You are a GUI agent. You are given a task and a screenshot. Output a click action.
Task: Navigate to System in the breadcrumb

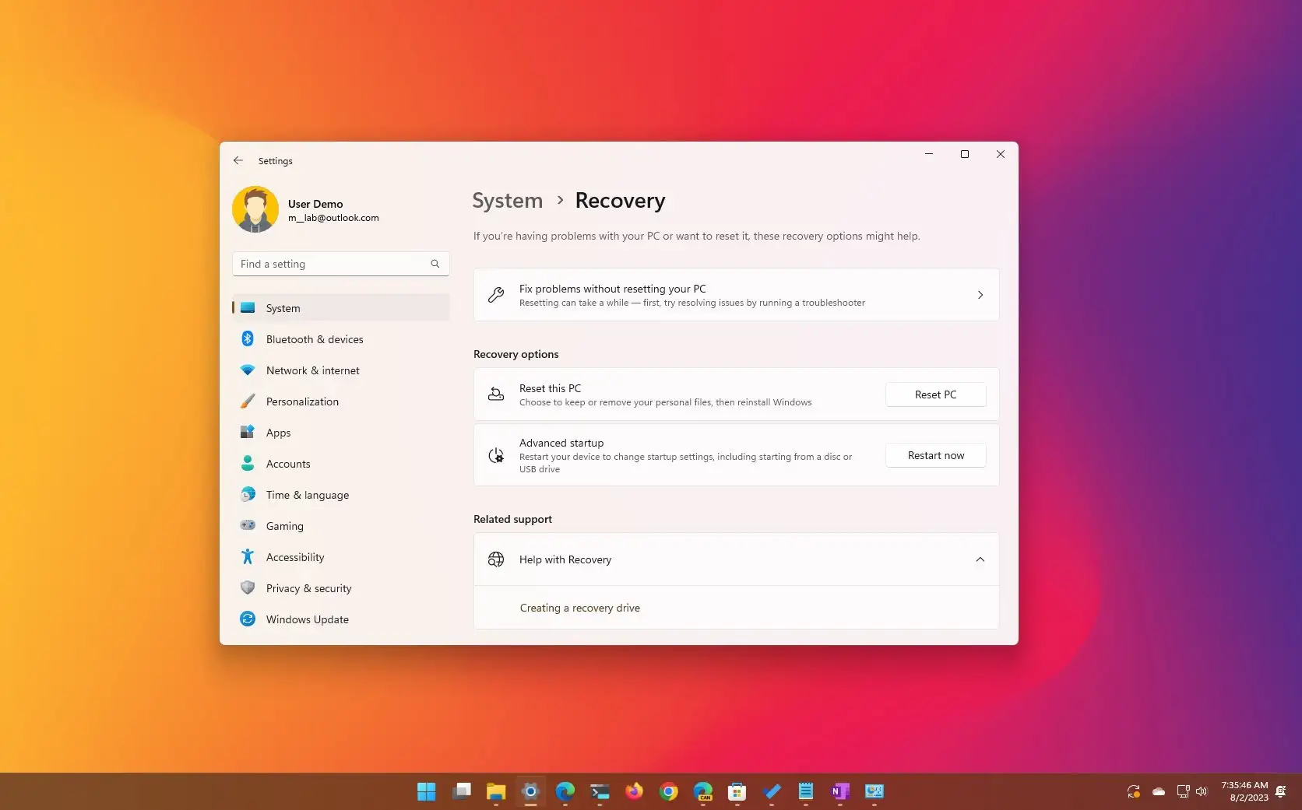point(507,200)
